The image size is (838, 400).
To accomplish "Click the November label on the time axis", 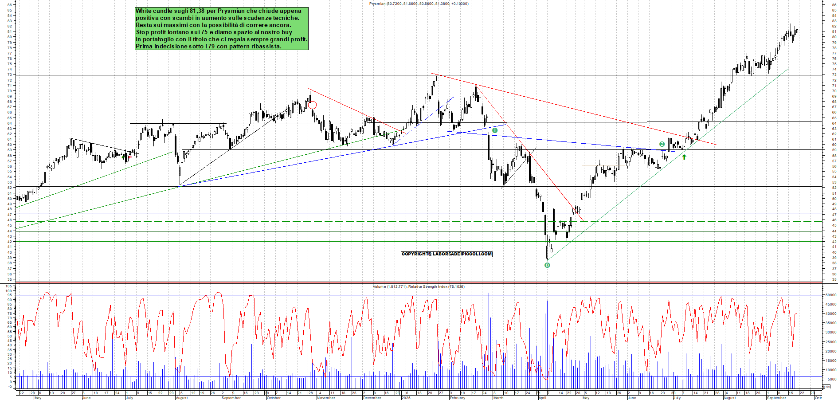I will [326, 398].
